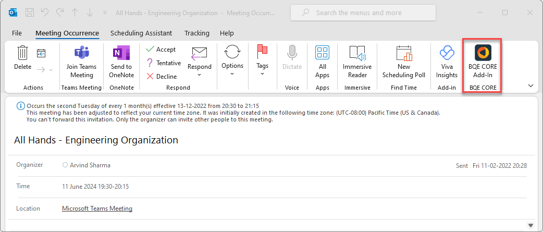Expand the Respond dropdown arrow
This screenshot has height=232, width=543.
pyautogui.click(x=199, y=75)
